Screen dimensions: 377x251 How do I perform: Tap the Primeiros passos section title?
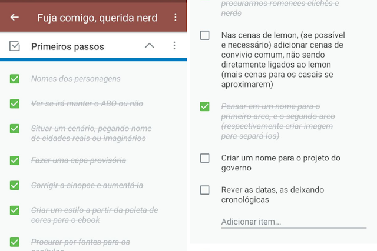click(68, 46)
